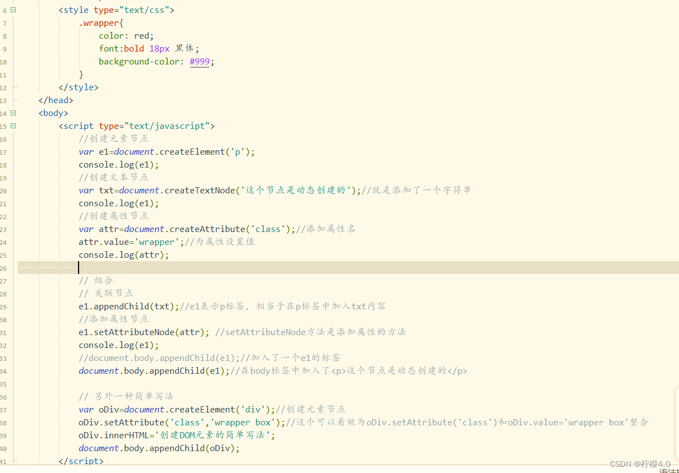The image size is (679, 473).
Task: Click the comment '//创建元素节点' after oDiv
Action: 311,409
